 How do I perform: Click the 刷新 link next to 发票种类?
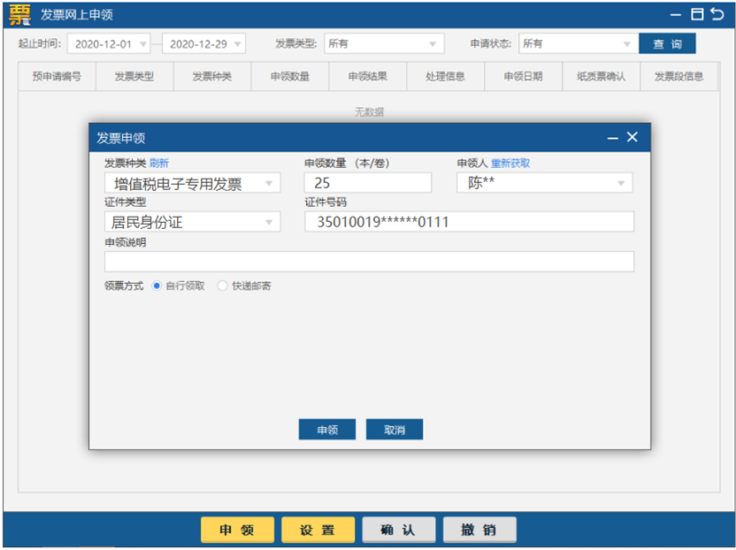tap(159, 164)
